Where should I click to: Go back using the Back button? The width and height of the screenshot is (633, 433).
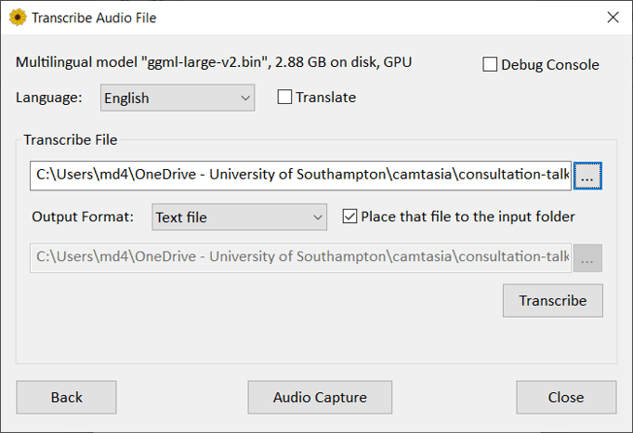click(67, 398)
